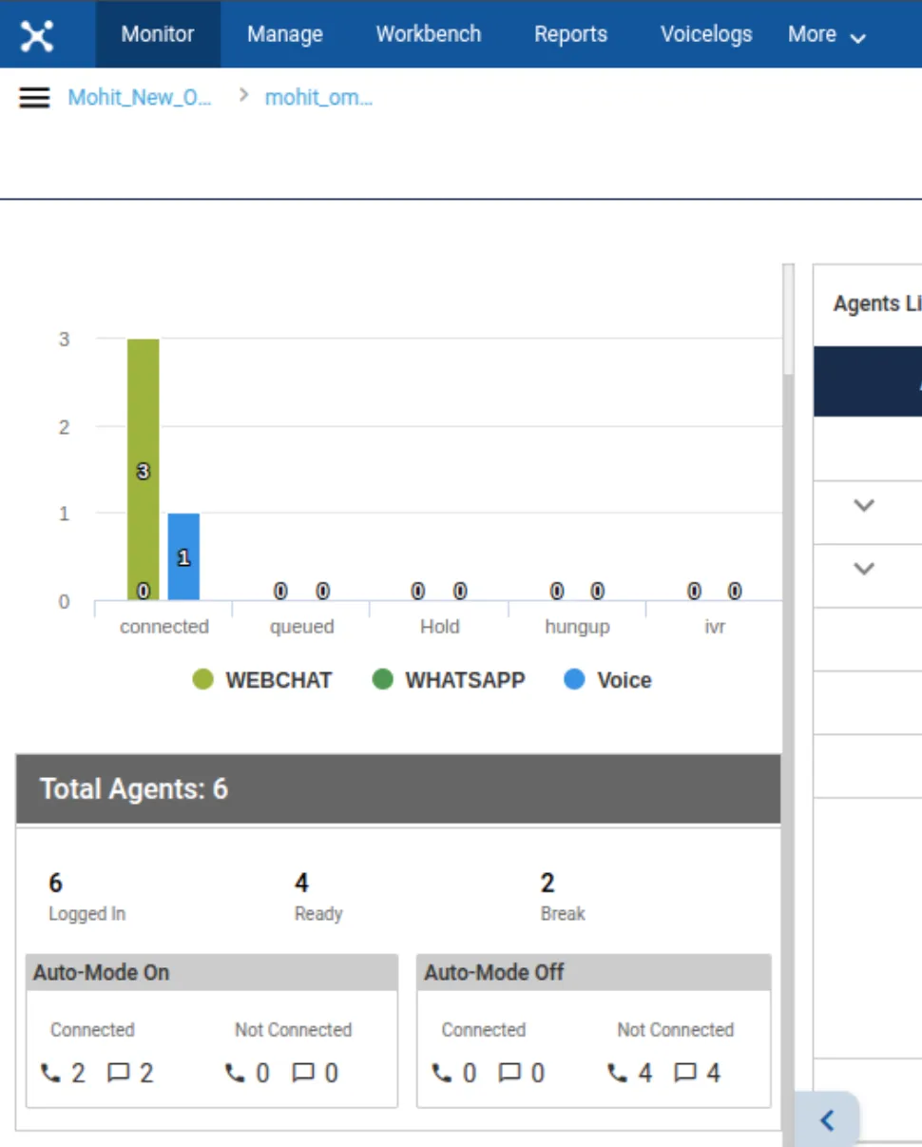The width and height of the screenshot is (922, 1147).
Task: Open the More dropdown menu
Action: (827, 34)
